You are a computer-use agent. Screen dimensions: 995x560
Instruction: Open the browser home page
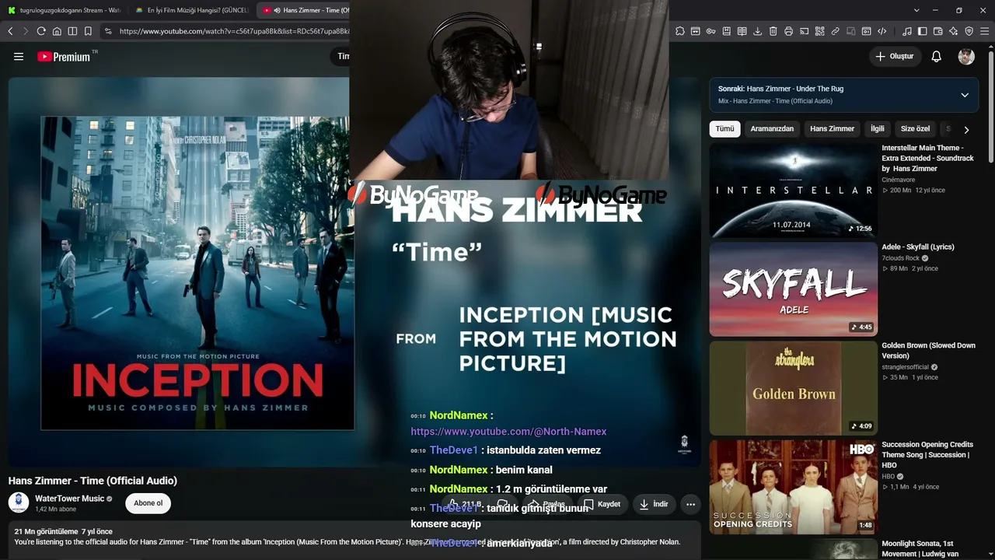(x=57, y=31)
